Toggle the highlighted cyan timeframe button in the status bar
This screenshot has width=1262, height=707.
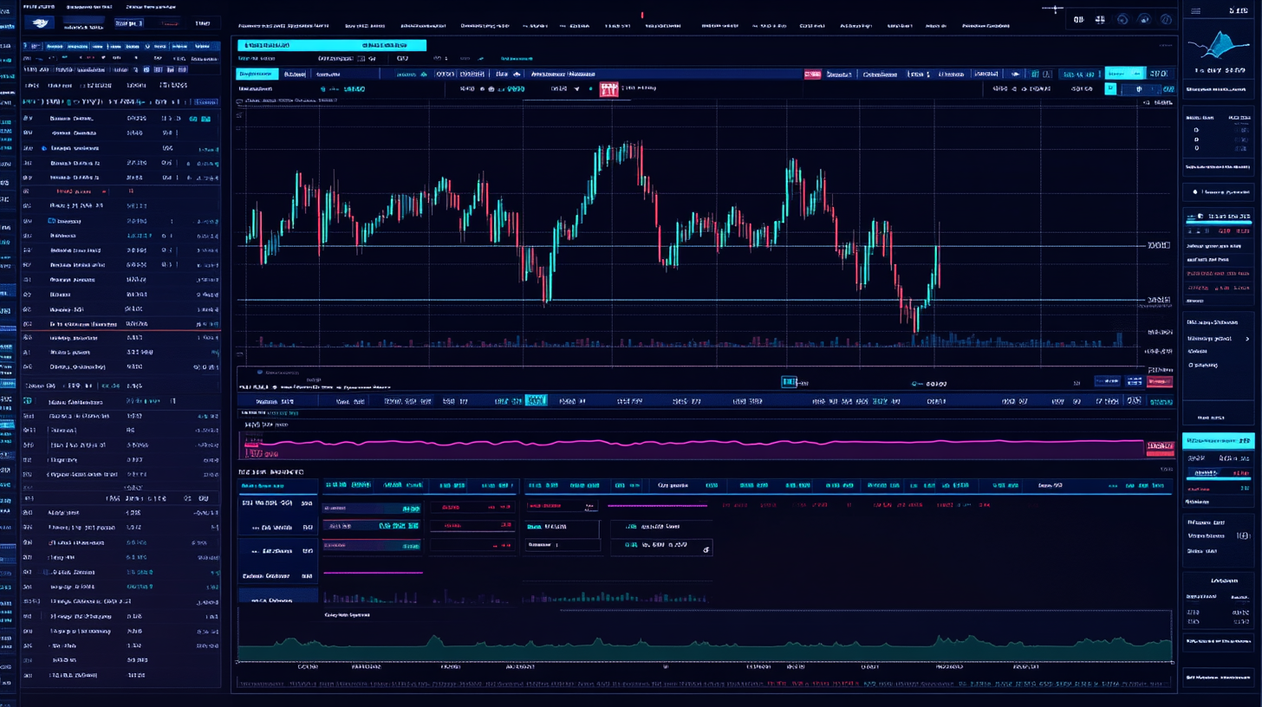point(537,400)
